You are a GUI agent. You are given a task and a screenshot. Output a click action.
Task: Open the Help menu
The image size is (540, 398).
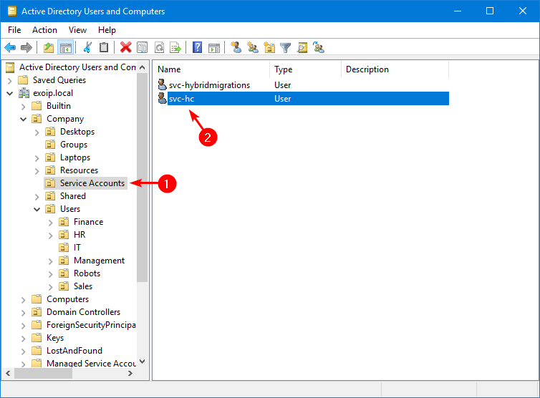(107, 30)
